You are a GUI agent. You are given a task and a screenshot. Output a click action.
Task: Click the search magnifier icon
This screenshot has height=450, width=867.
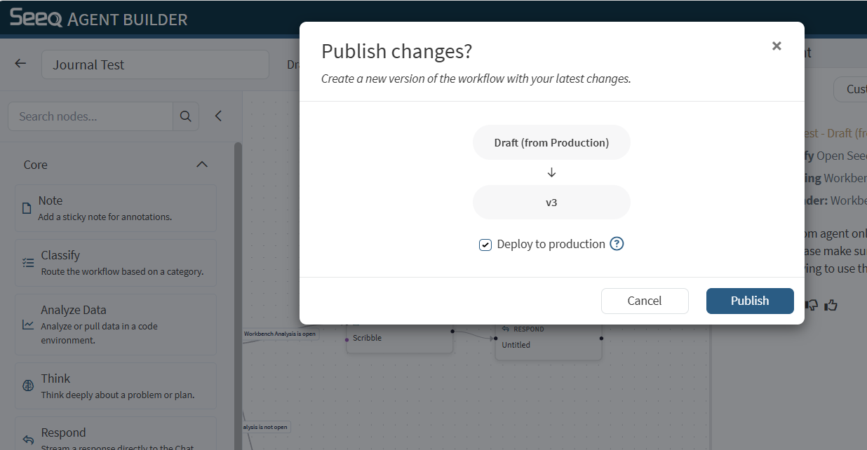click(186, 116)
